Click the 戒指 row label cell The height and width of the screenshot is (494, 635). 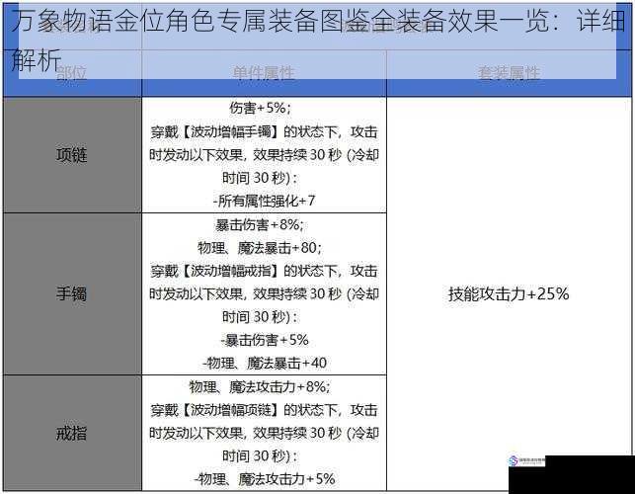pos(72,433)
